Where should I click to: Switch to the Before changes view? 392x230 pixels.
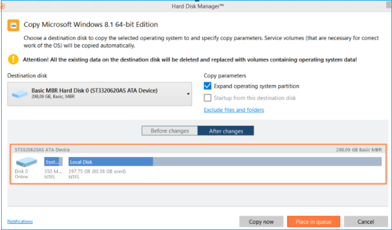click(x=170, y=131)
